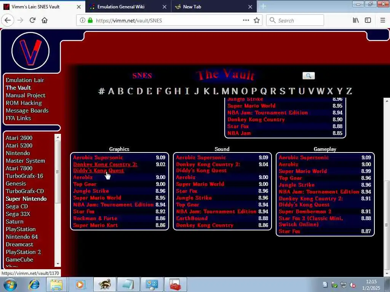Bookmark this page with the star icon
This screenshot has width=390, height=292.
coord(257,21)
